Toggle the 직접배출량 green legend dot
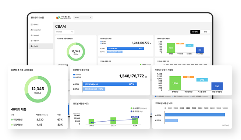Image resolution: width=241 pixels, height=140 pixels. (12, 119)
